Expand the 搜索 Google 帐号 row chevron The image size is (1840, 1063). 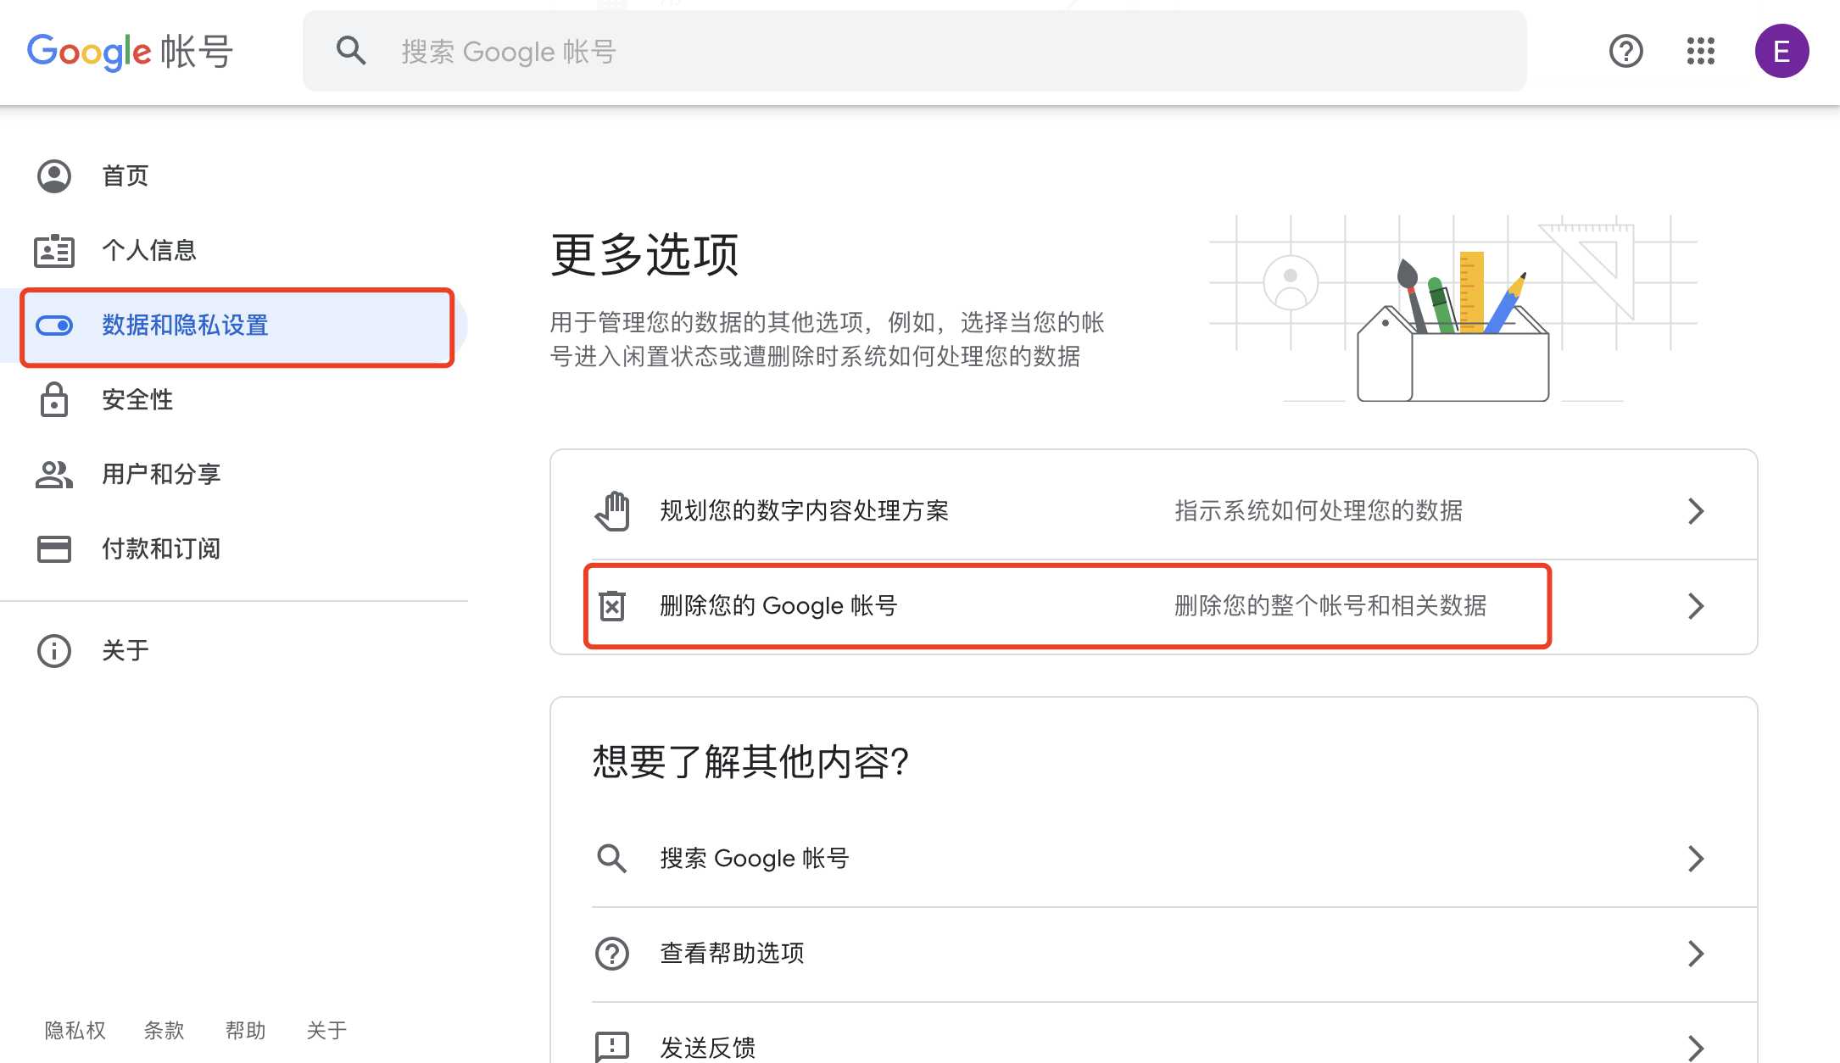click(1696, 858)
